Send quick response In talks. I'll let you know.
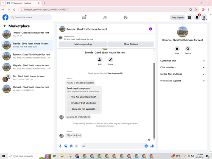 [84, 103]
